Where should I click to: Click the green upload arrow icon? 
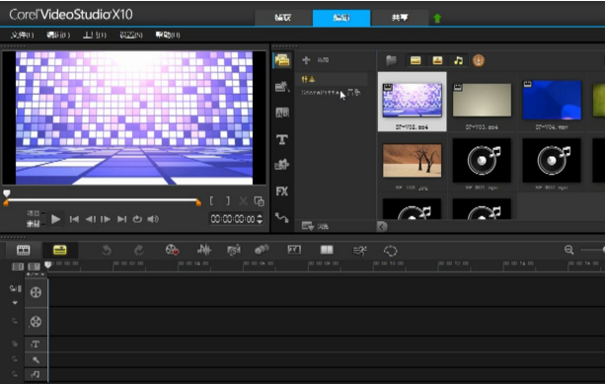[x=437, y=18]
